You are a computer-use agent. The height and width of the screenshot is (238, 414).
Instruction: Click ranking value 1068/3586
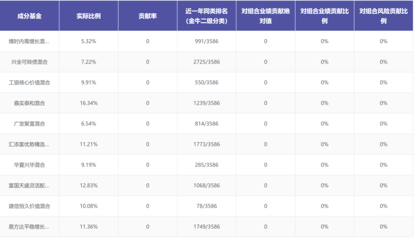[207, 186]
